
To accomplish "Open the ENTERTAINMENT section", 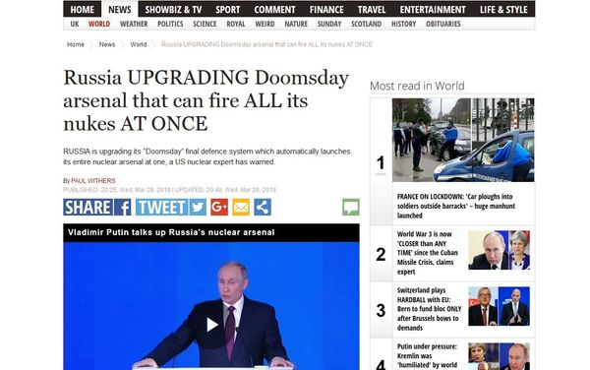I will click(x=433, y=9).
